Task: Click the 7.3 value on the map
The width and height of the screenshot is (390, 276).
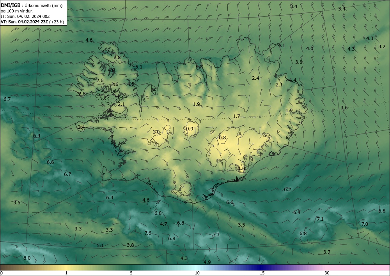Action: tap(216, 234)
